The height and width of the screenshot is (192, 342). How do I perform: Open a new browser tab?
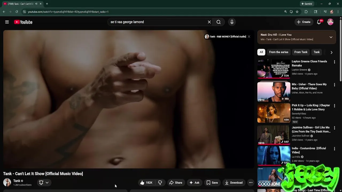pos(47,4)
